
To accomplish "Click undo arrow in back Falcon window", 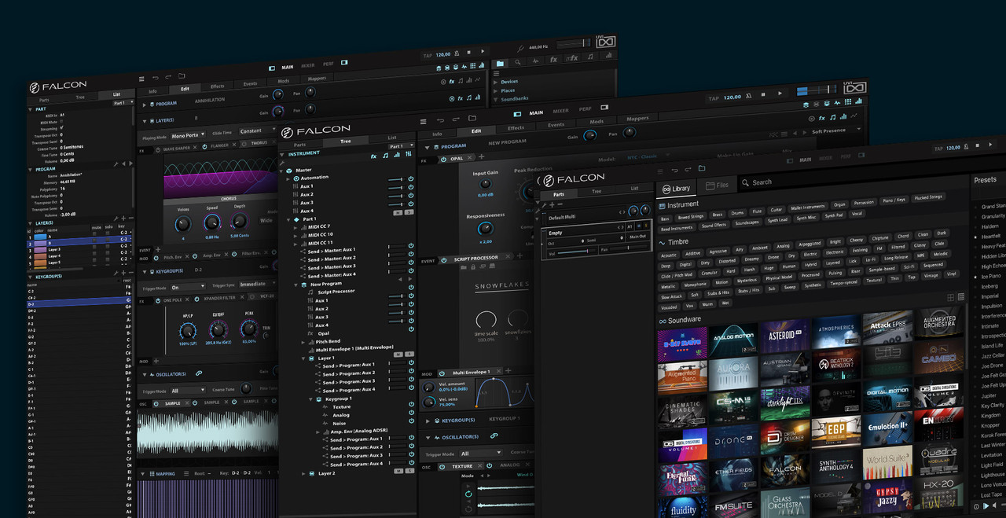I will pyautogui.click(x=155, y=78).
